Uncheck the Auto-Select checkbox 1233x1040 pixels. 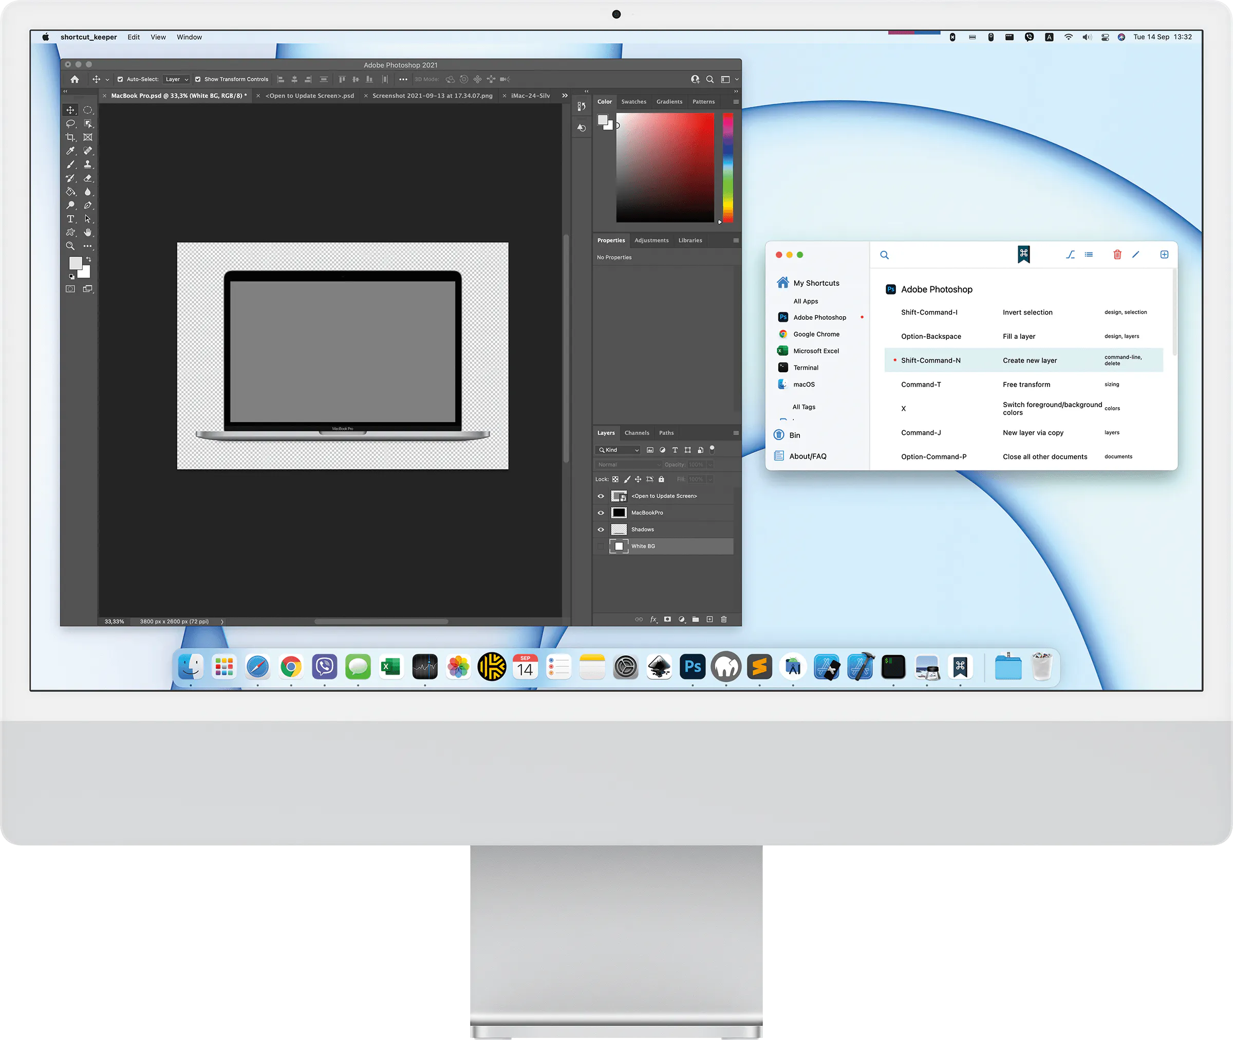(x=120, y=79)
